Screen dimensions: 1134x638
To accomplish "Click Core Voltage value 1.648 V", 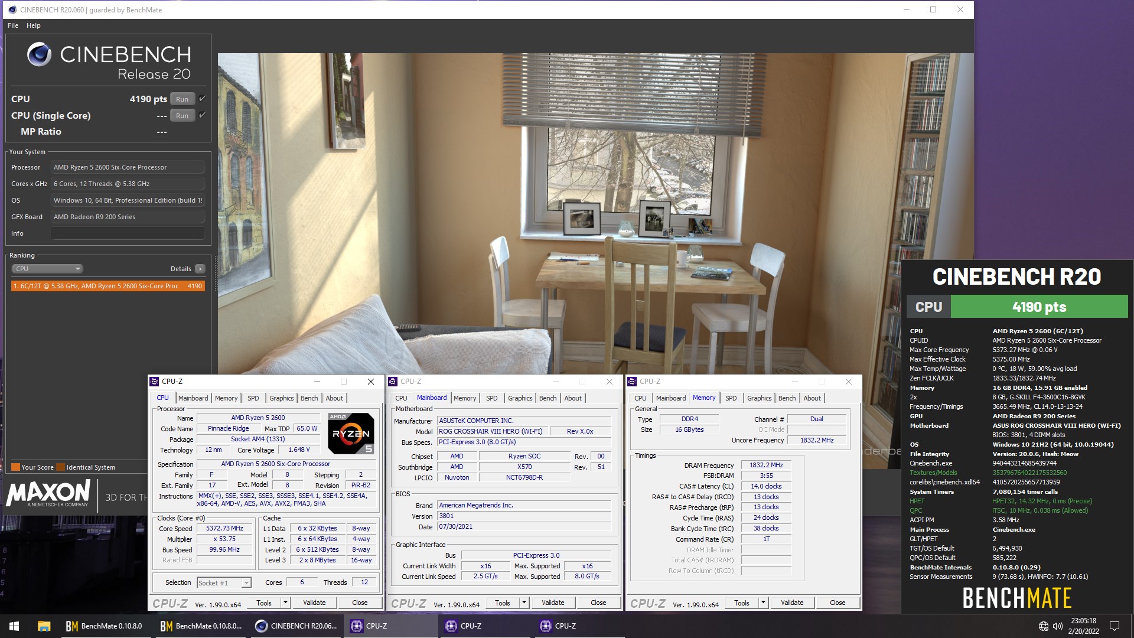I will (x=299, y=450).
